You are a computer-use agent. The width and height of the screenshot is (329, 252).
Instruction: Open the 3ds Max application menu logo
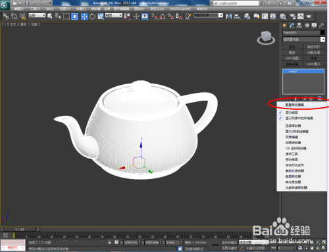(5, 5)
